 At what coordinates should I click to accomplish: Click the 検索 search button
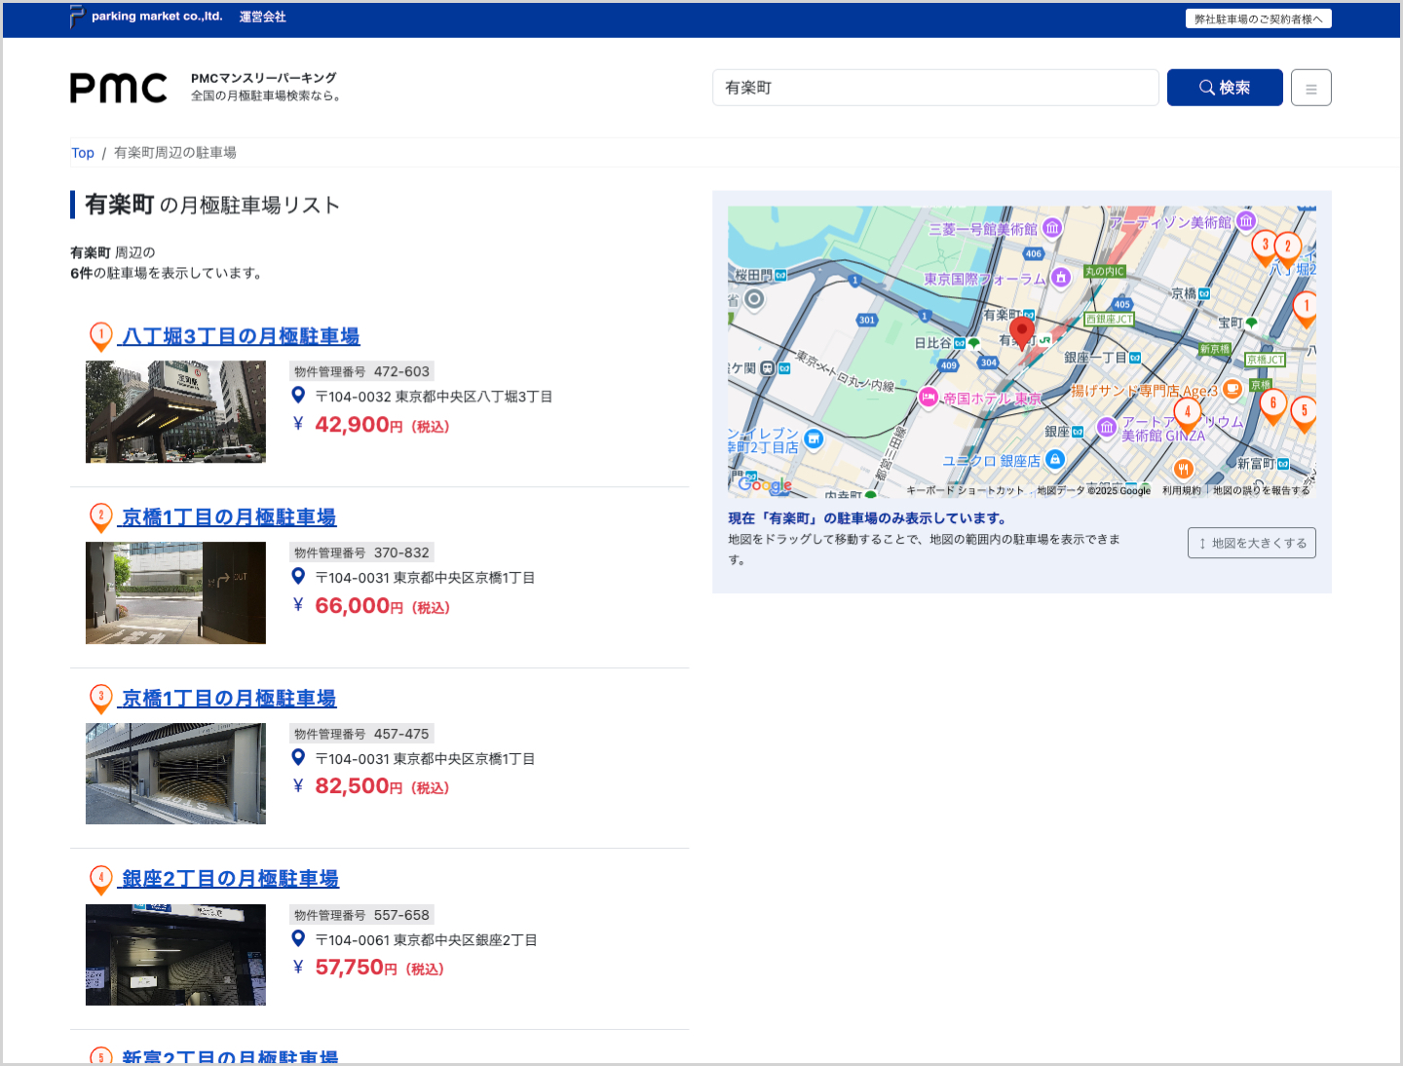pyautogui.click(x=1225, y=88)
